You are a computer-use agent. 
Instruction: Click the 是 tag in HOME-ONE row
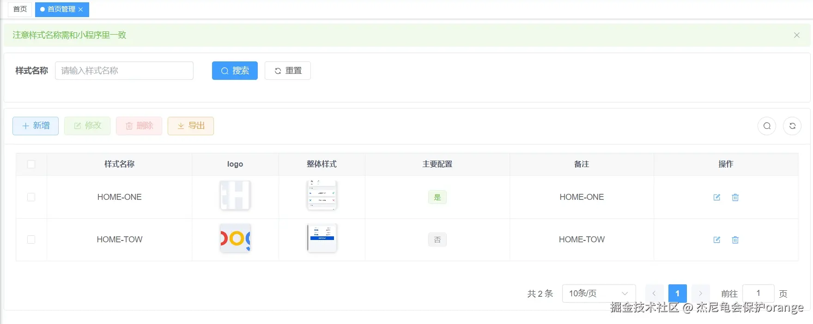[x=437, y=197]
